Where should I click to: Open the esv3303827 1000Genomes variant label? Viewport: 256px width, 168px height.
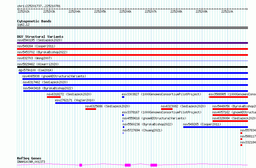pyautogui.click(x=161, y=94)
